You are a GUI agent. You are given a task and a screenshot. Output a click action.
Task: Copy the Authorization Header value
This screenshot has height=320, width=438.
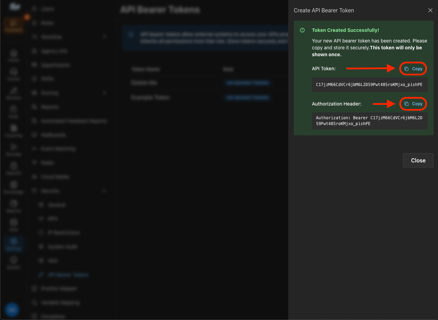[x=413, y=103]
